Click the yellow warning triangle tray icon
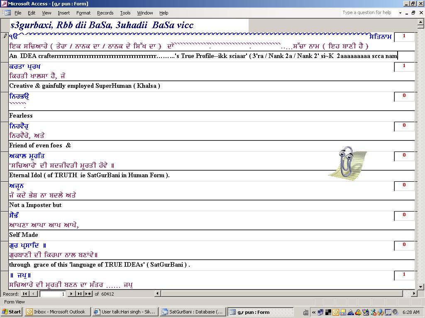This screenshot has height=318, width=425. point(358,312)
